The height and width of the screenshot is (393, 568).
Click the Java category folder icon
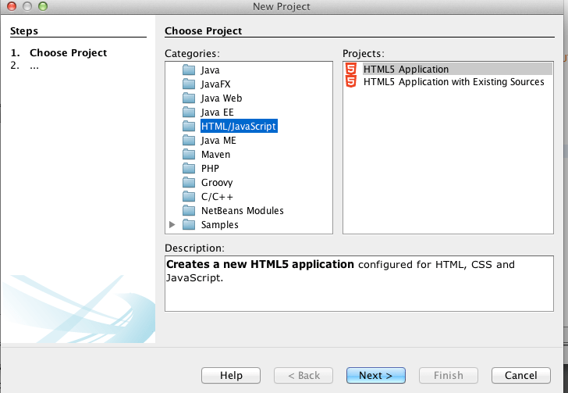tap(189, 70)
